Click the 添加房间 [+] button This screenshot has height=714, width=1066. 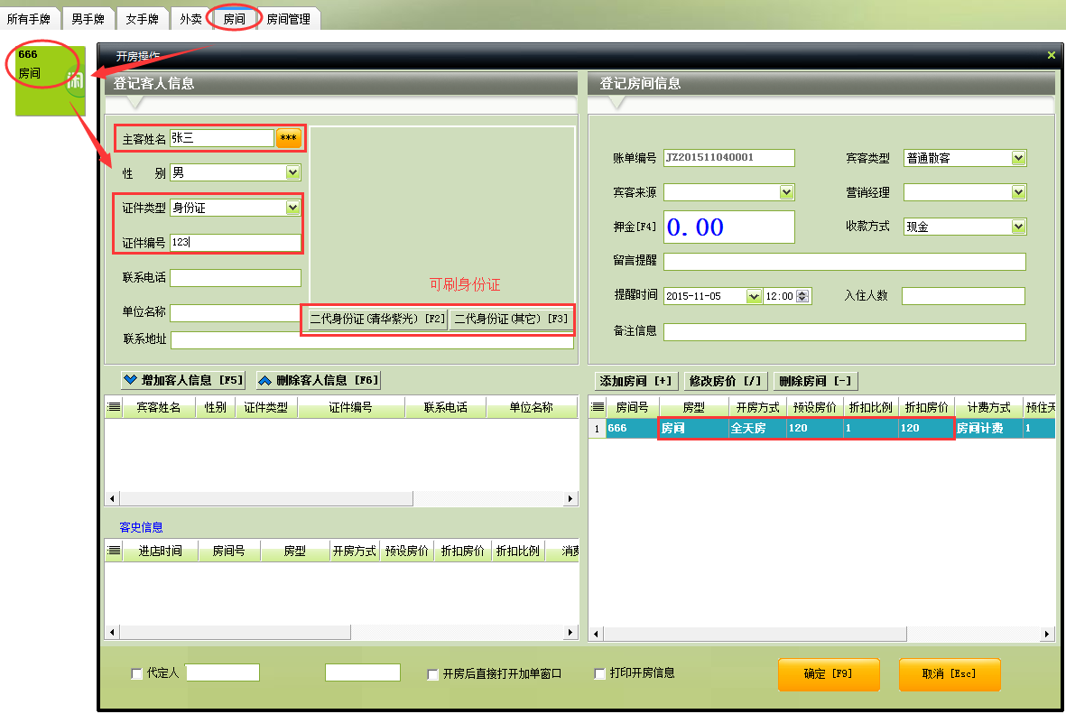(x=635, y=380)
